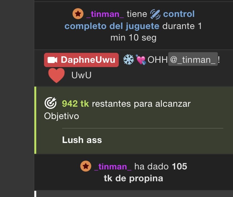Image resolution: width=233 pixels, height=197 pixels.
Task: Click the red DaphneUwu broadcaster badge
Action: 81,60
